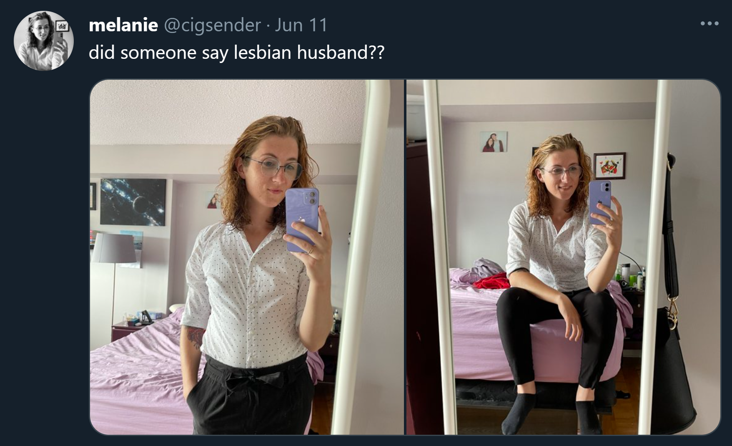Image resolution: width=732 pixels, height=446 pixels.
Task: Open the three-dot more options menu
Action: tap(709, 23)
